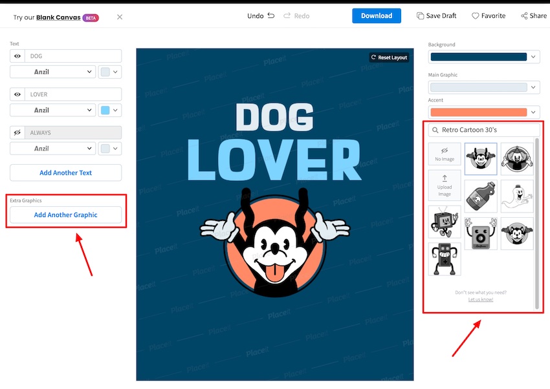
Task: Open the Blank Canvas link
Action: pos(58,17)
